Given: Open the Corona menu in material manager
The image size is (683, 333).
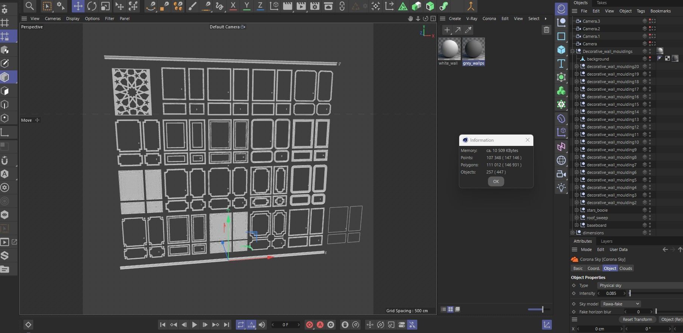Looking at the screenshot, I should click(489, 19).
